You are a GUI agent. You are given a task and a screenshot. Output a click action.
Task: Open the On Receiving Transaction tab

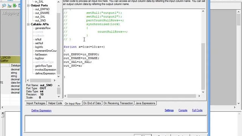pyautogui.click(x=118, y=103)
